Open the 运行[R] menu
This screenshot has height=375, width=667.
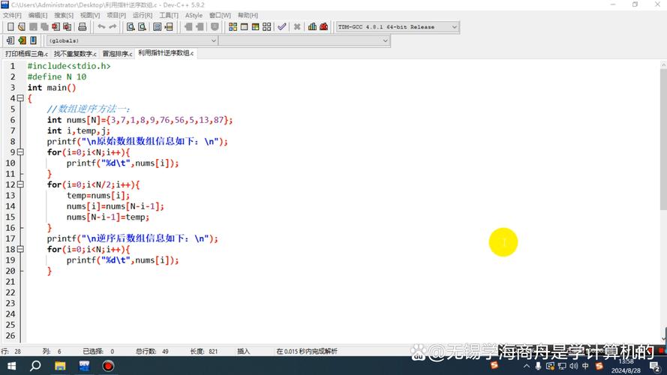point(142,15)
